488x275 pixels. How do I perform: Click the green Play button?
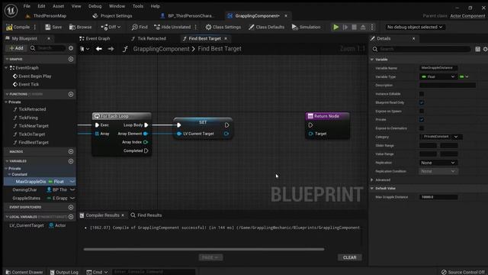335,27
